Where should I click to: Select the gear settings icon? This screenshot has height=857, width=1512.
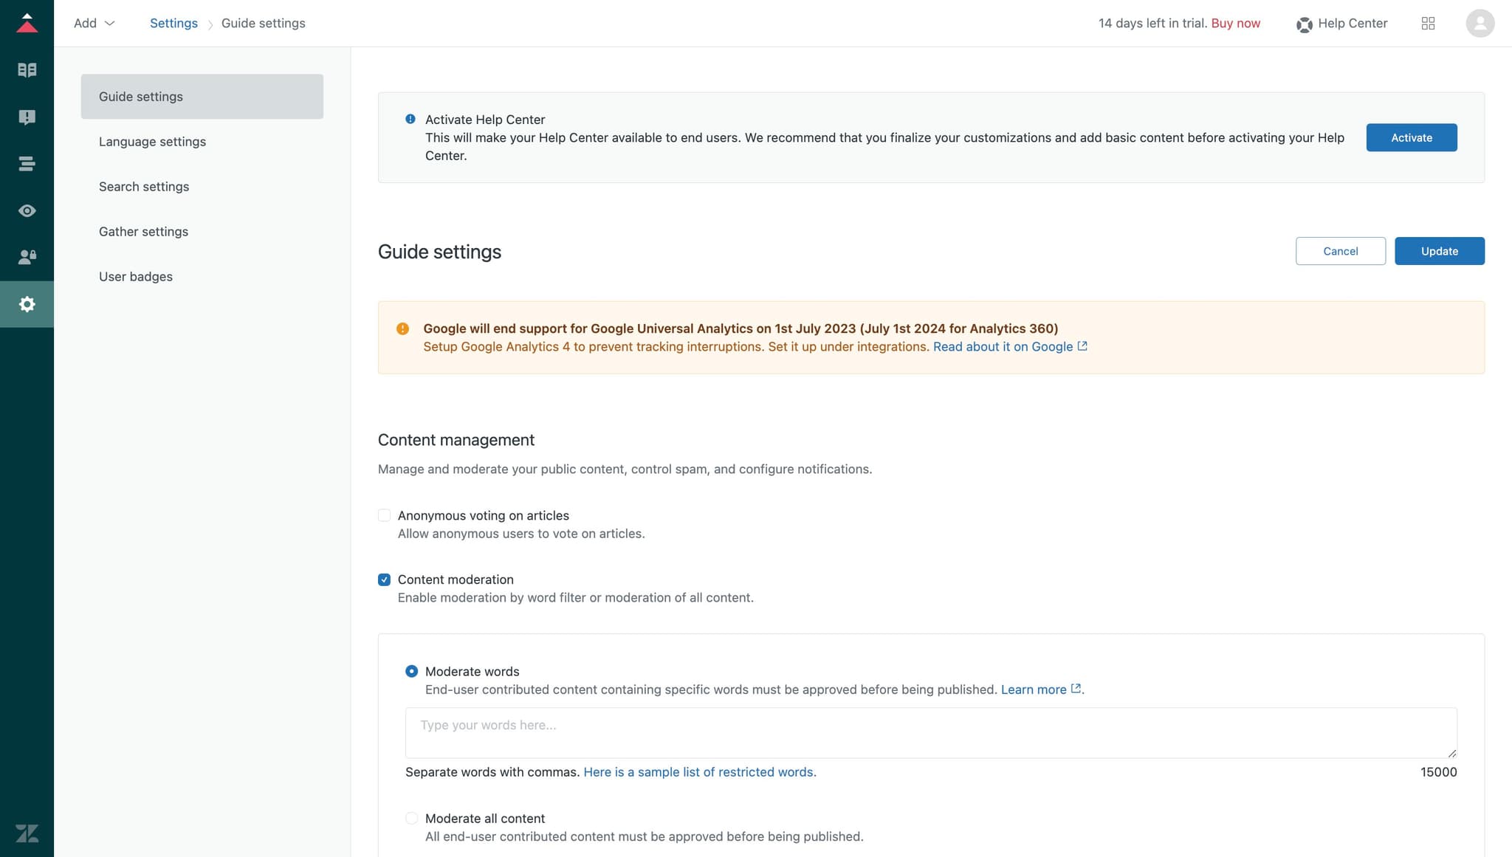(x=27, y=303)
